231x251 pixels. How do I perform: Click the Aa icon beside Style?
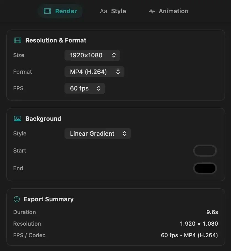[103, 11]
